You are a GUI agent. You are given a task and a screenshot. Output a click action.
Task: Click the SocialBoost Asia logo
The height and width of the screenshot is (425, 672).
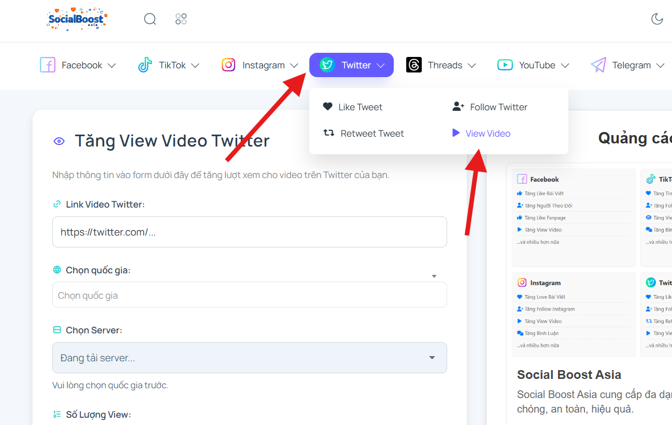coord(76,19)
